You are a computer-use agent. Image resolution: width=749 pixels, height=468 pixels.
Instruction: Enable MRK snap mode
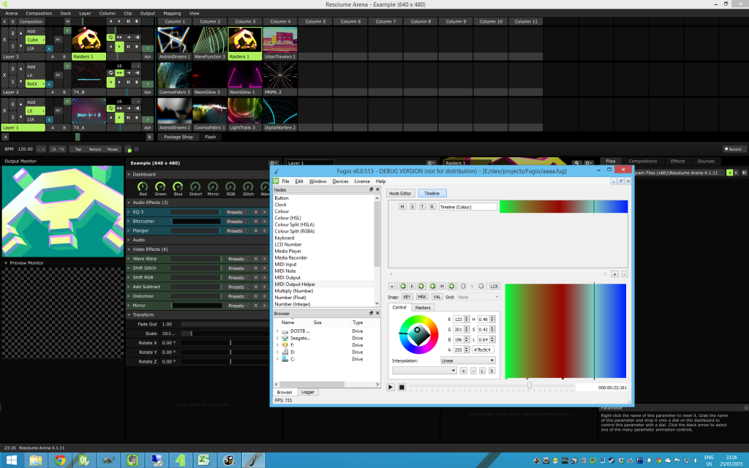(422, 297)
